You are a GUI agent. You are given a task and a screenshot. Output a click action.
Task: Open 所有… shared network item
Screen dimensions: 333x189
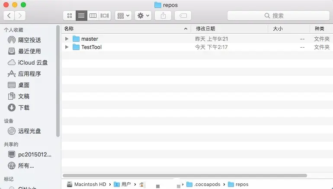tap(21, 166)
